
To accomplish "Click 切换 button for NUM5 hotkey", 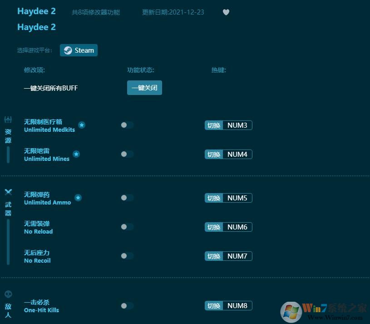I will [x=214, y=198].
